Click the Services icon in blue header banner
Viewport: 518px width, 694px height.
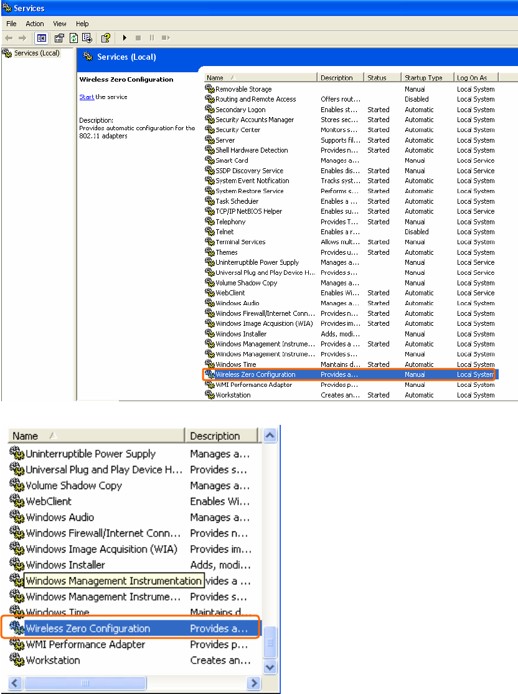tap(88, 56)
